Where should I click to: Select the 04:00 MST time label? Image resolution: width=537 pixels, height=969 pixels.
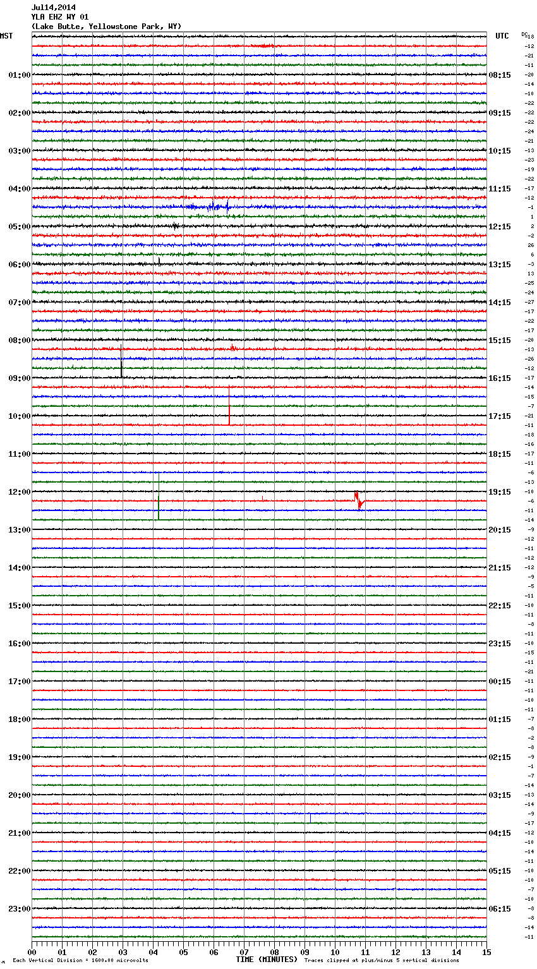pyautogui.click(x=20, y=189)
